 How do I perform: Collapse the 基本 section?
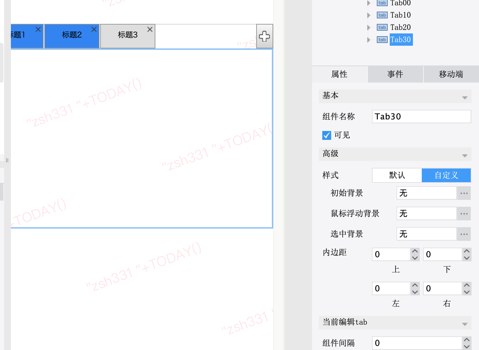465,98
